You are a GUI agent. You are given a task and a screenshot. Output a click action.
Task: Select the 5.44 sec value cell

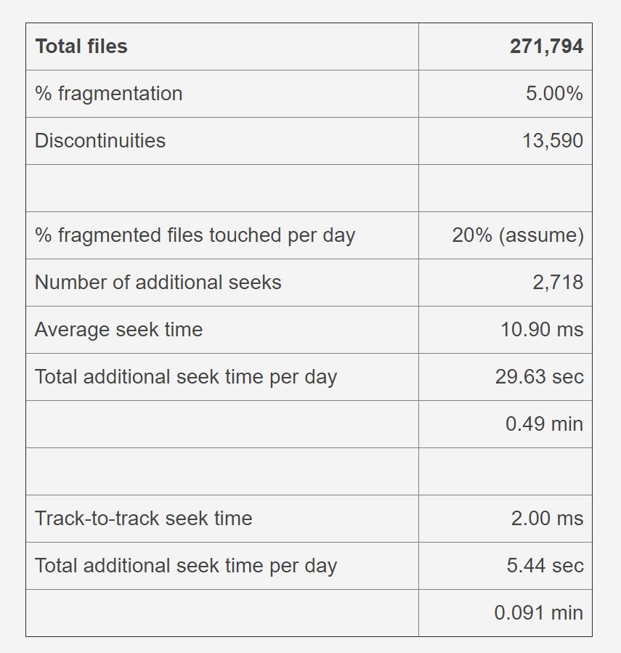(x=545, y=566)
